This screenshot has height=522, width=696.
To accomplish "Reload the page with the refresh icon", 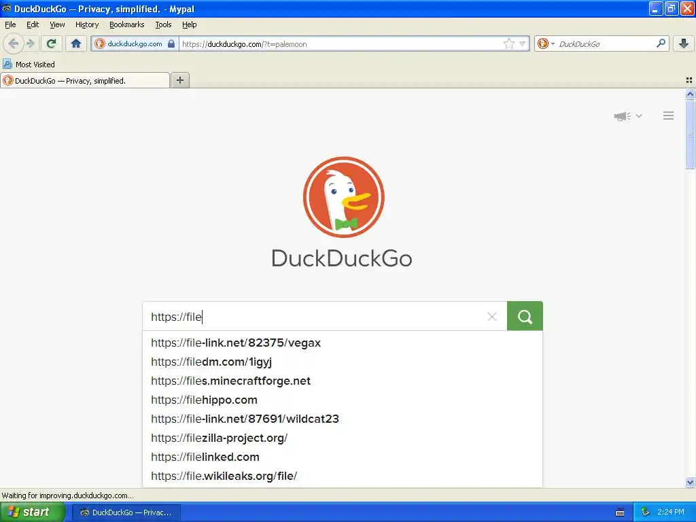I will click(x=52, y=43).
